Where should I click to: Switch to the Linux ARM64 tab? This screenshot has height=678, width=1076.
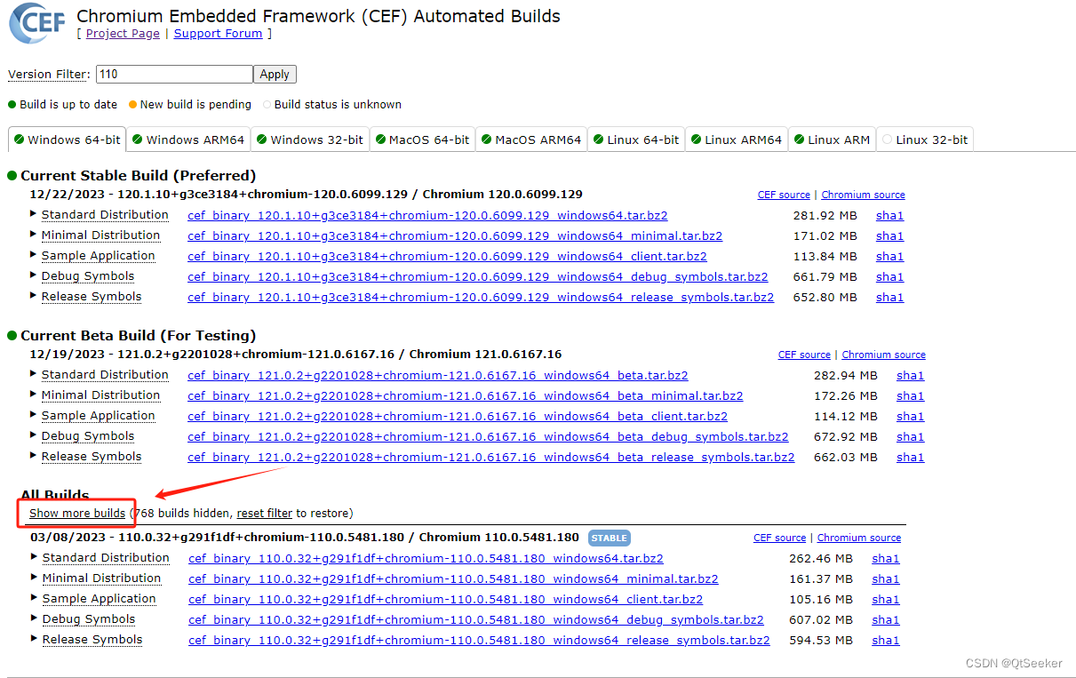pyautogui.click(x=737, y=140)
